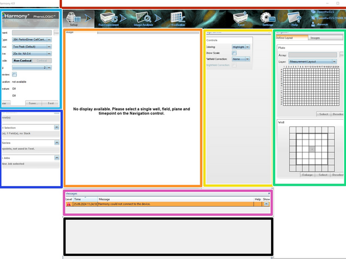Toggle the Brightfield Correction checkbox
Viewport: 346px width, 259px height.
(x=234, y=65)
